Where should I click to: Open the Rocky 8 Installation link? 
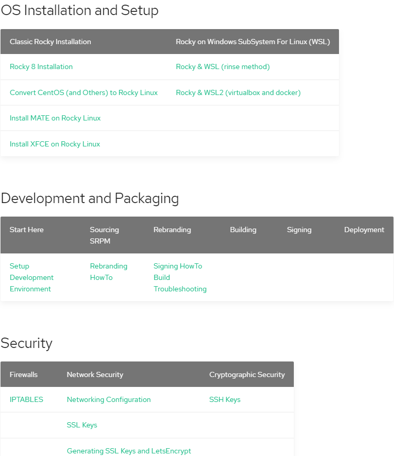(41, 66)
